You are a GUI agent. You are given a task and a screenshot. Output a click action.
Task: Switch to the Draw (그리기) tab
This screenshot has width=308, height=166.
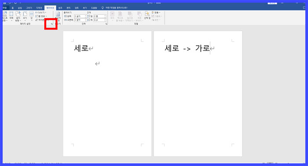[29, 8]
